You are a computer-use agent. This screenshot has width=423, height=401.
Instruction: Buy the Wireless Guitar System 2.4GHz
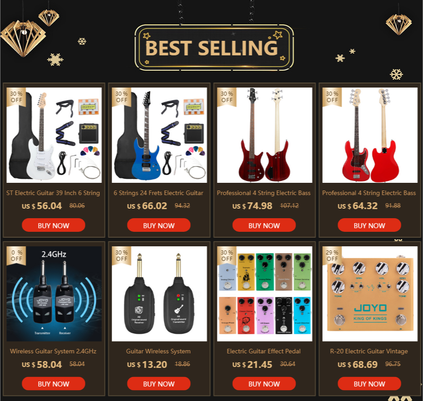click(54, 383)
